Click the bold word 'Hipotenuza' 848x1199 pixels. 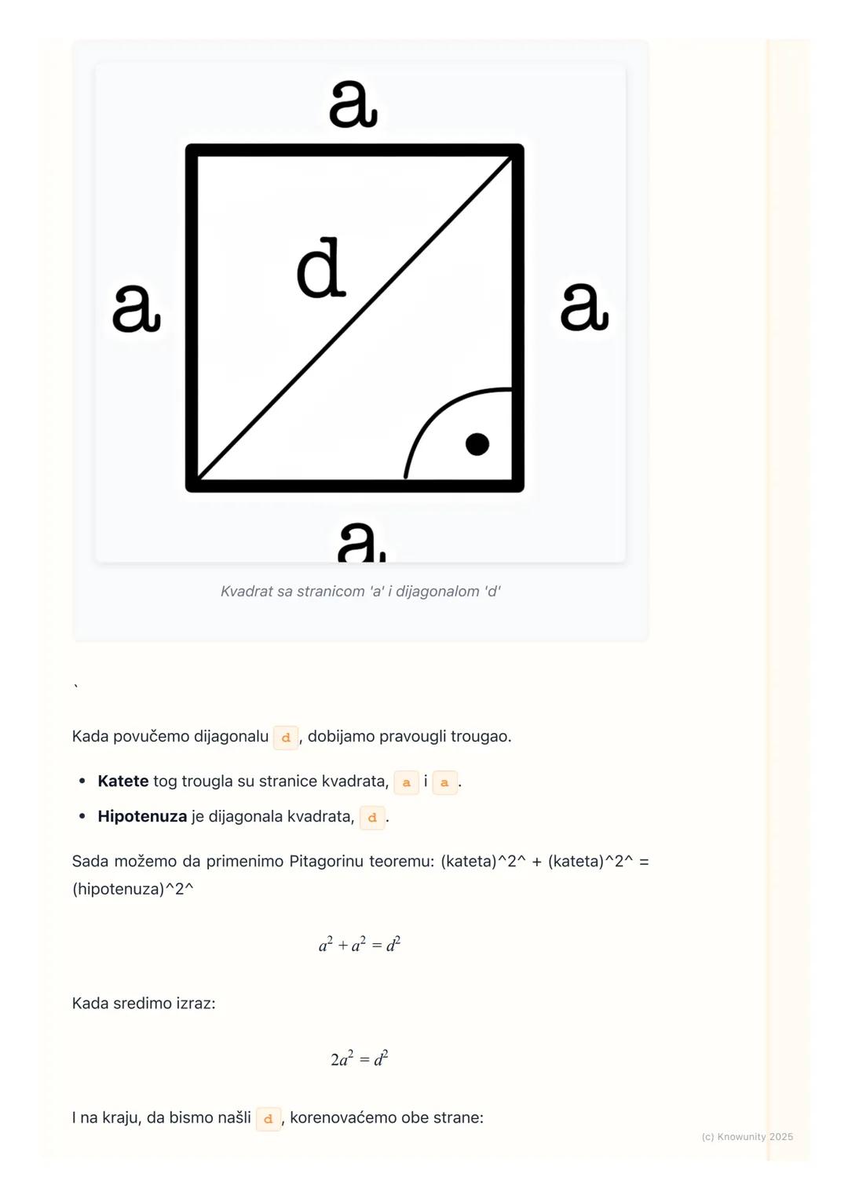tap(142, 817)
